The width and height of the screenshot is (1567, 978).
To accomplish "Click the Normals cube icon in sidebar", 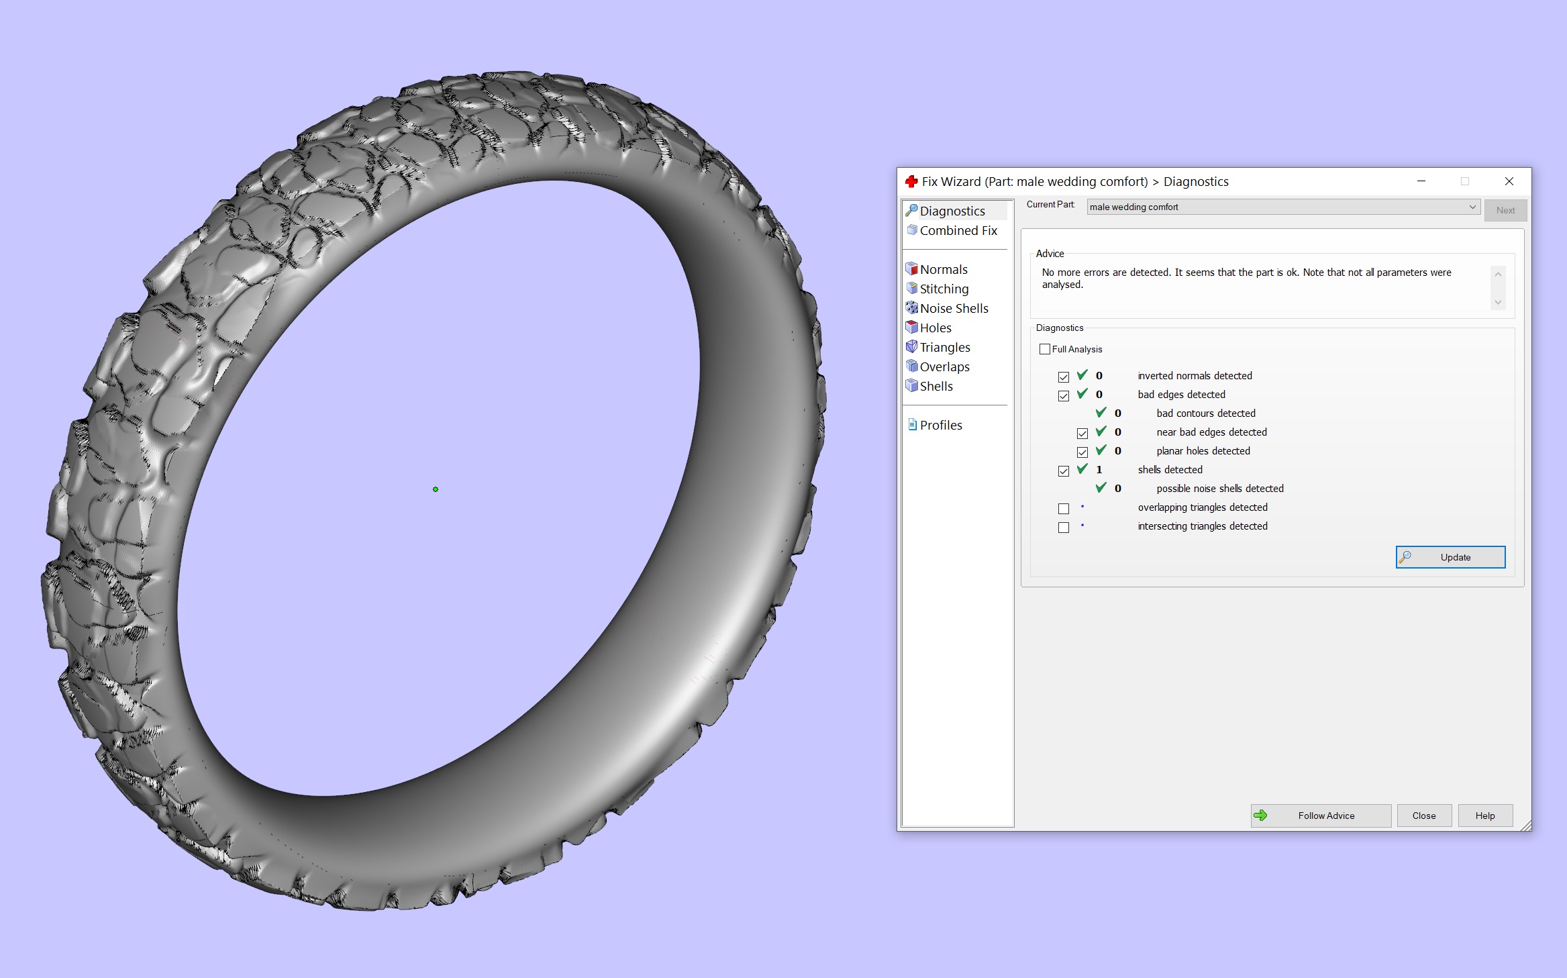I will tap(911, 269).
